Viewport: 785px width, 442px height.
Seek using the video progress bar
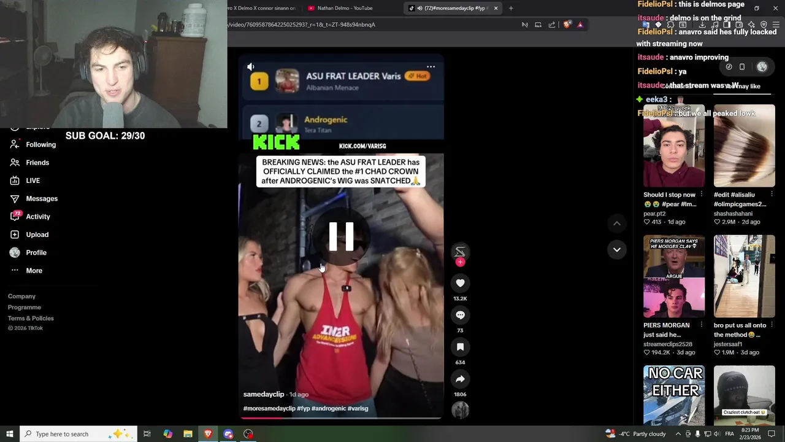click(x=341, y=417)
